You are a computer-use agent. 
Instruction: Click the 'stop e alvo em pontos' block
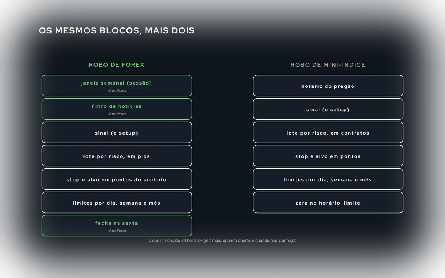click(328, 156)
